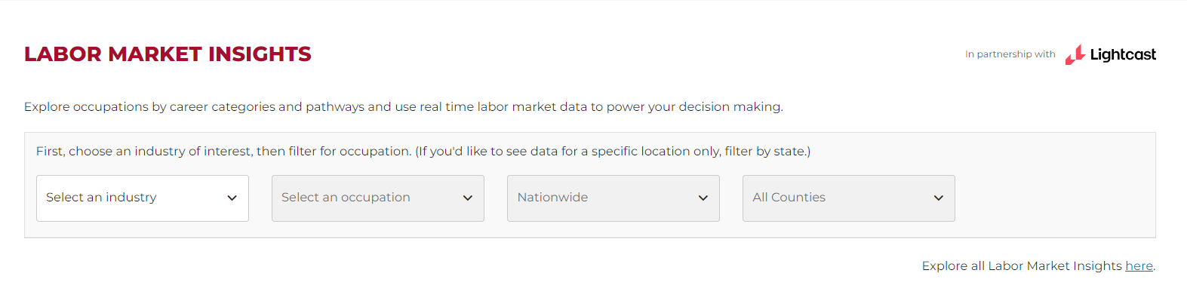Click the "All Counties" label text

pos(789,198)
